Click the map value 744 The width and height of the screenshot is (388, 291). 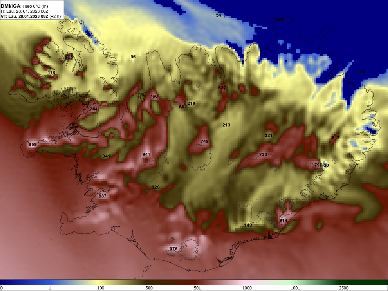coord(94,109)
